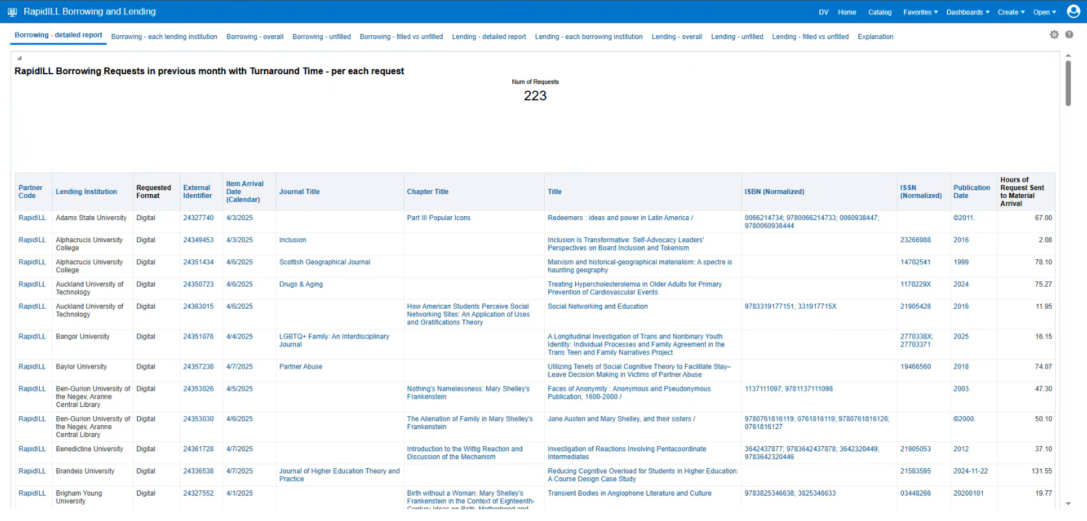The height and width of the screenshot is (521, 1087).
Task: Open the Borrowing - filled vs unfilled tab
Action: pyautogui.click(x=401, y=37)
